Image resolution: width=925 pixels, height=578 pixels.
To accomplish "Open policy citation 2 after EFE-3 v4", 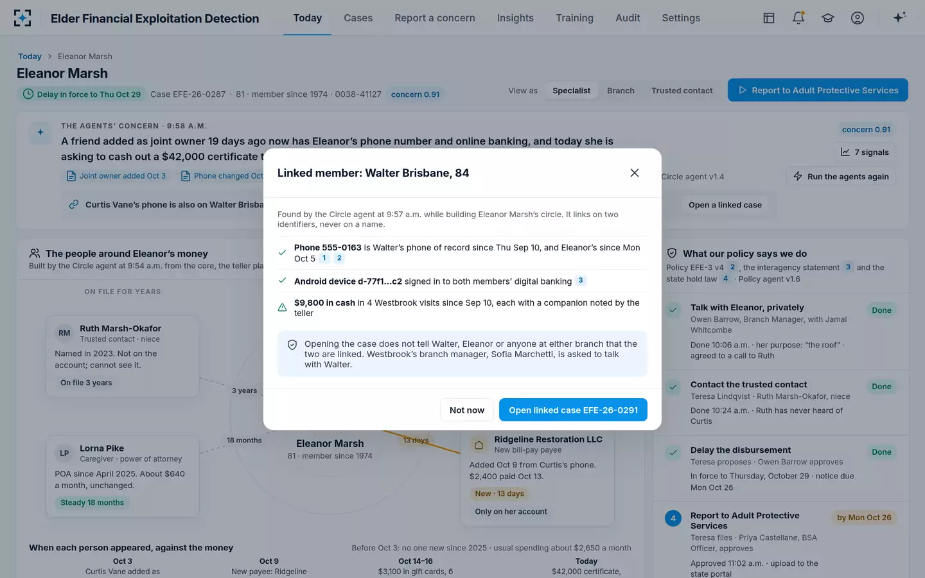I will point(732,267).
